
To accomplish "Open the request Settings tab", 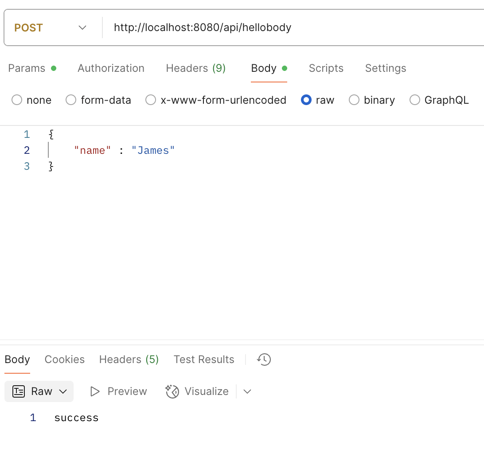I will pos(385,68).
